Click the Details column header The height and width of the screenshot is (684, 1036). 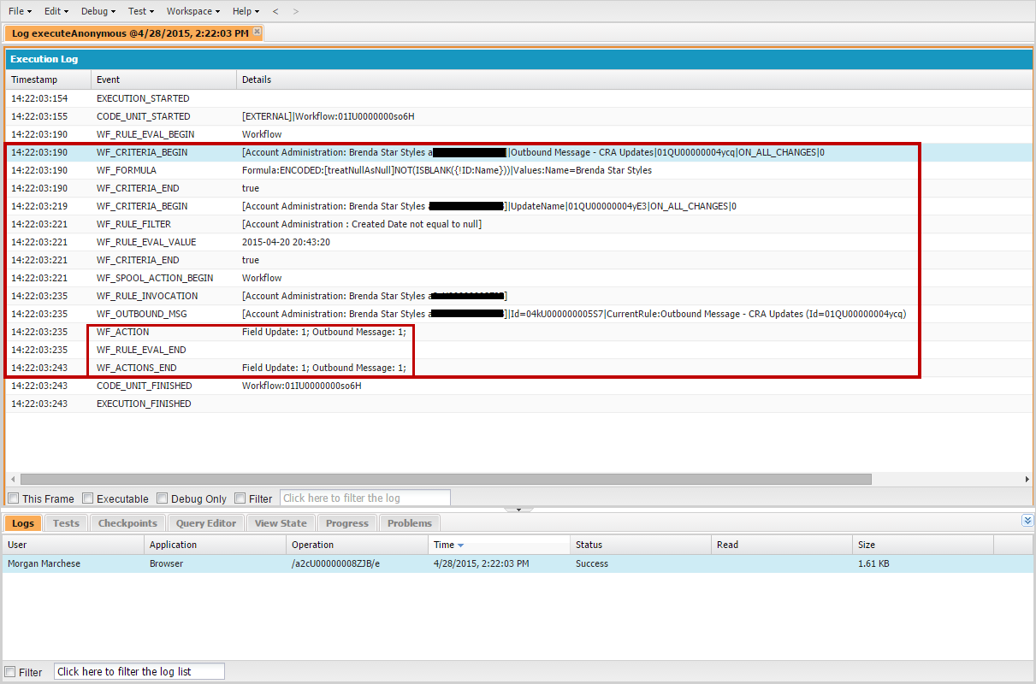pyautogui.click(x=634, y=80)
